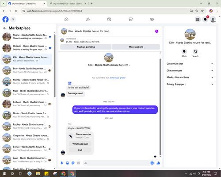Image resolution: width=221 pixels, height=177 pixels.
Task: Open Task View on the taskbar
Action: (21, 173)
